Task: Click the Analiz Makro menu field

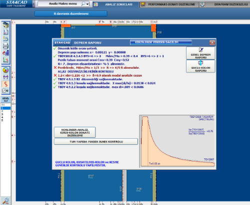Action: click(63, 4)
